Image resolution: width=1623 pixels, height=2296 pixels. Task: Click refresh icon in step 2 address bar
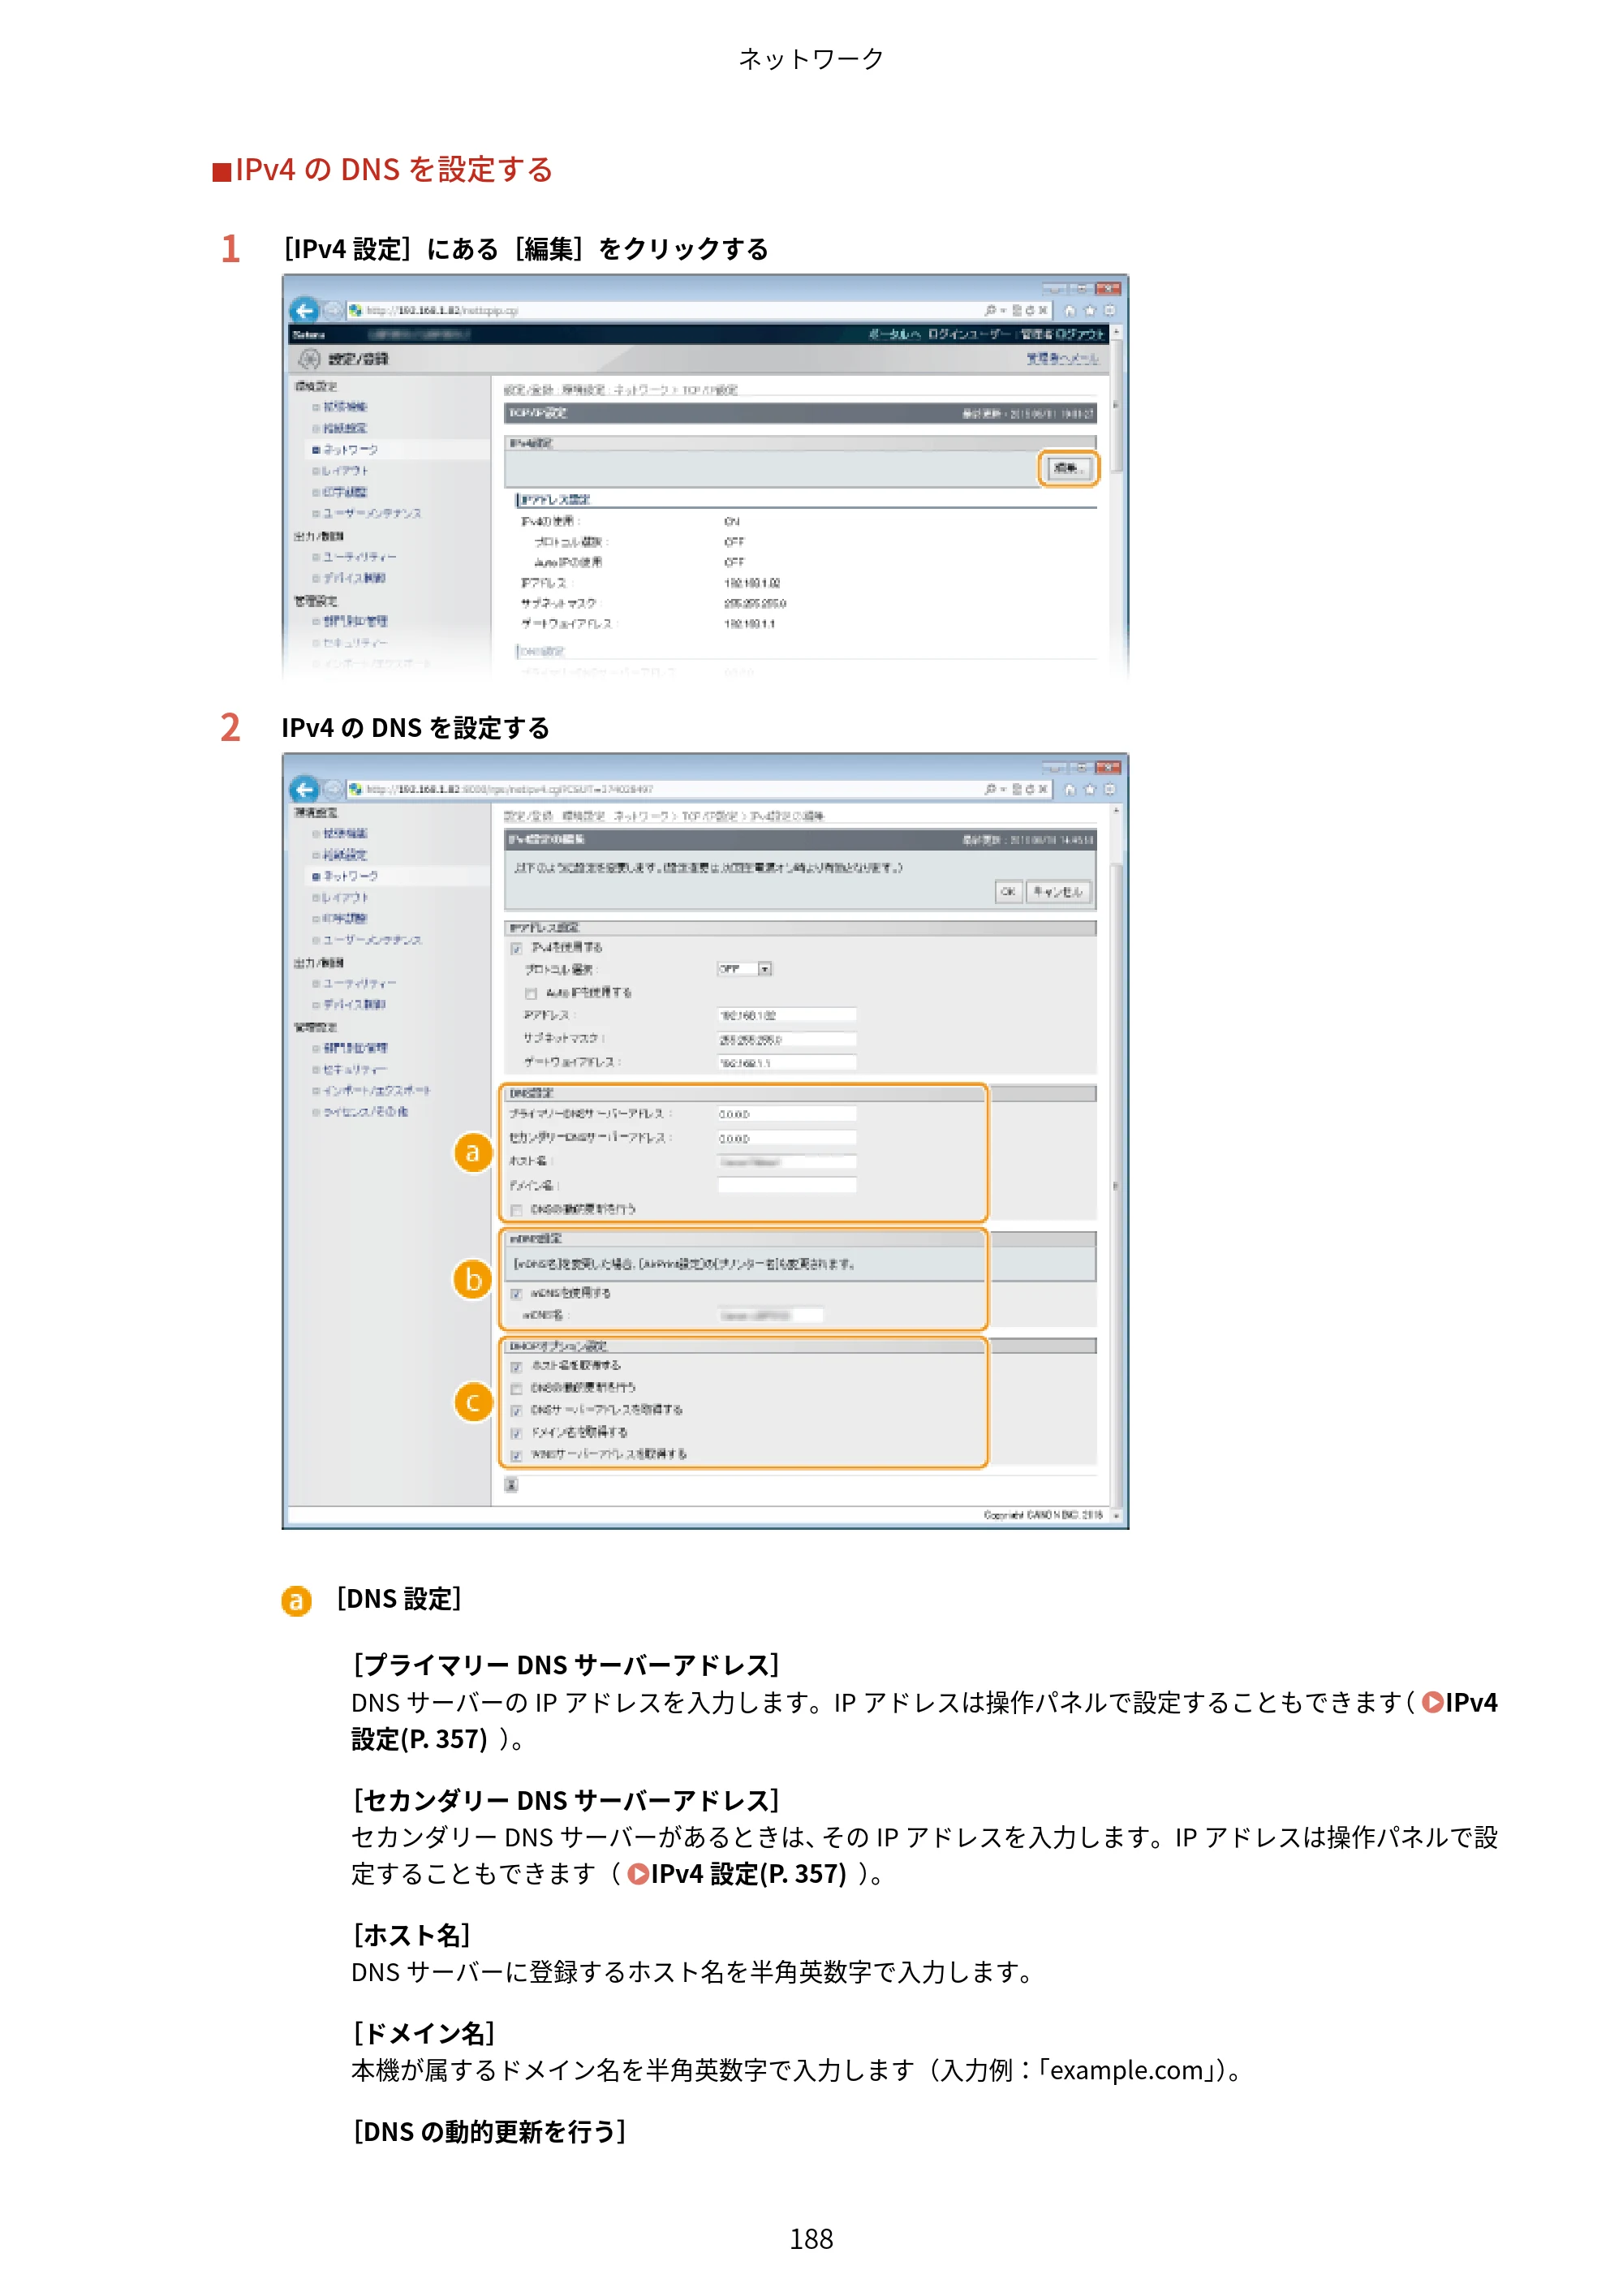point(1030,789)
